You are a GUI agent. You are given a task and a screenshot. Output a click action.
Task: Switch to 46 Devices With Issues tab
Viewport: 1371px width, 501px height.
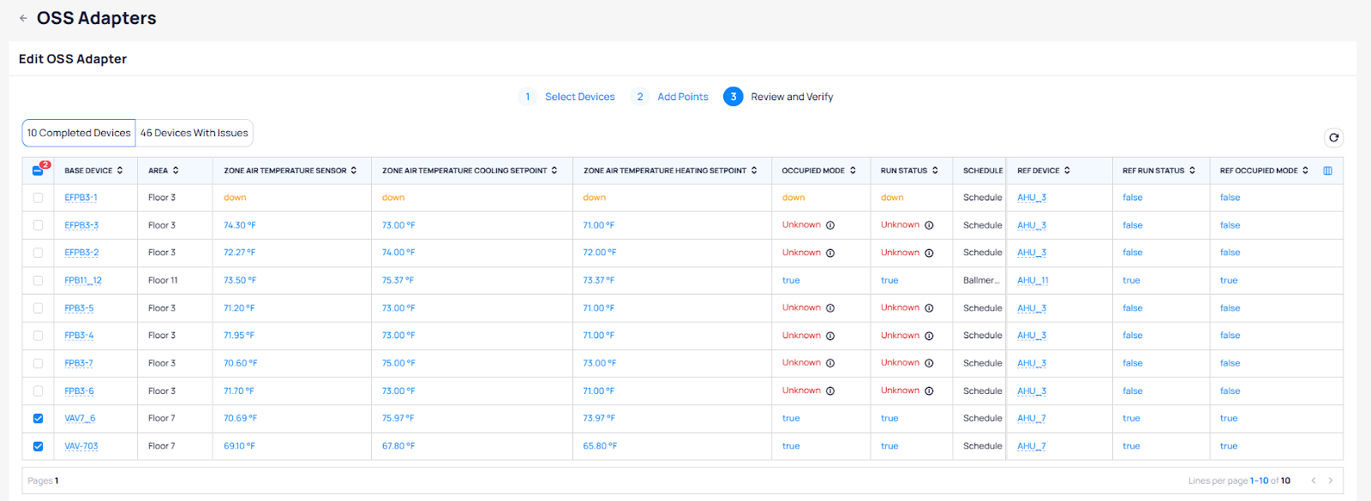[195, 133]
